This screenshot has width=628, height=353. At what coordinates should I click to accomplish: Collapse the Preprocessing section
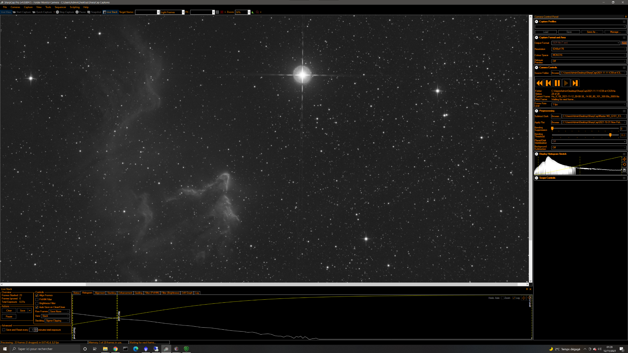[x=536, y=111]
